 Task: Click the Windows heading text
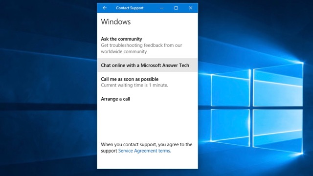click(x=116, y=22)
